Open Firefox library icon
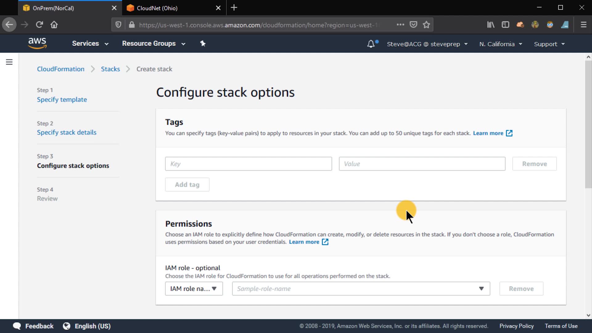 491,25
